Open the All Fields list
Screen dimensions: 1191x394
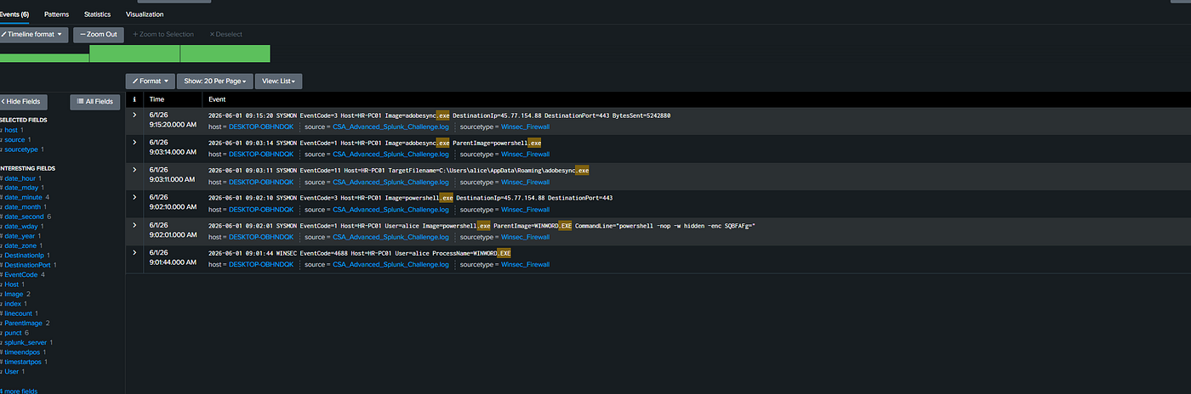94,101
